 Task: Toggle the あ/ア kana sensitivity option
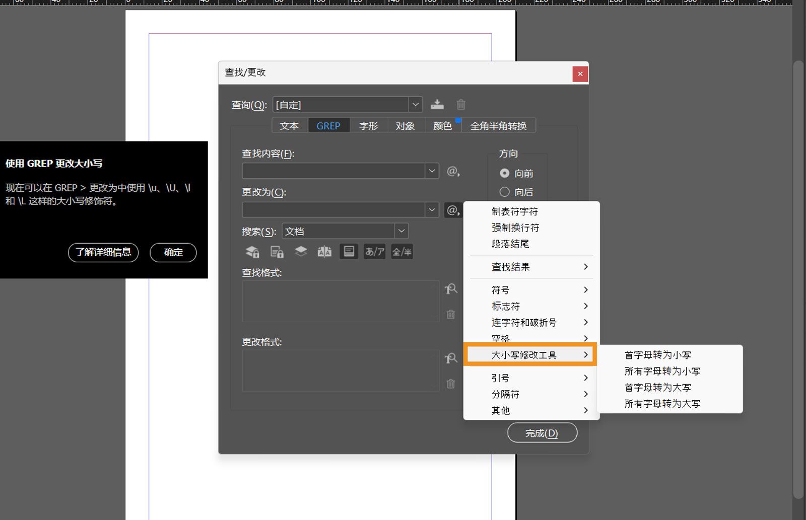pyautogui.click(x=374, y=251)
